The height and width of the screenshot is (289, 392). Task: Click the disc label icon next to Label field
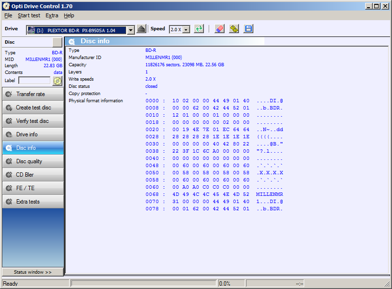tap(58, 81)
